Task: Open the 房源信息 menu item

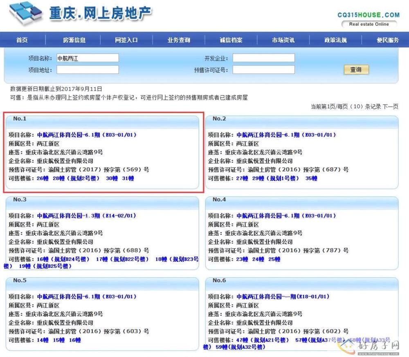Action: [74, 40]
